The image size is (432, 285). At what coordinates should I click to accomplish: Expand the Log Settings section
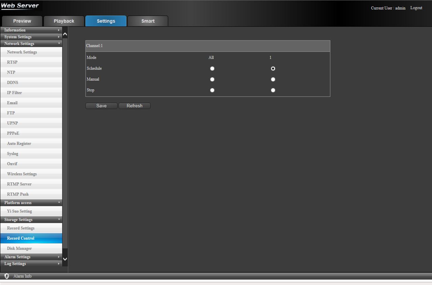(31, 264)
